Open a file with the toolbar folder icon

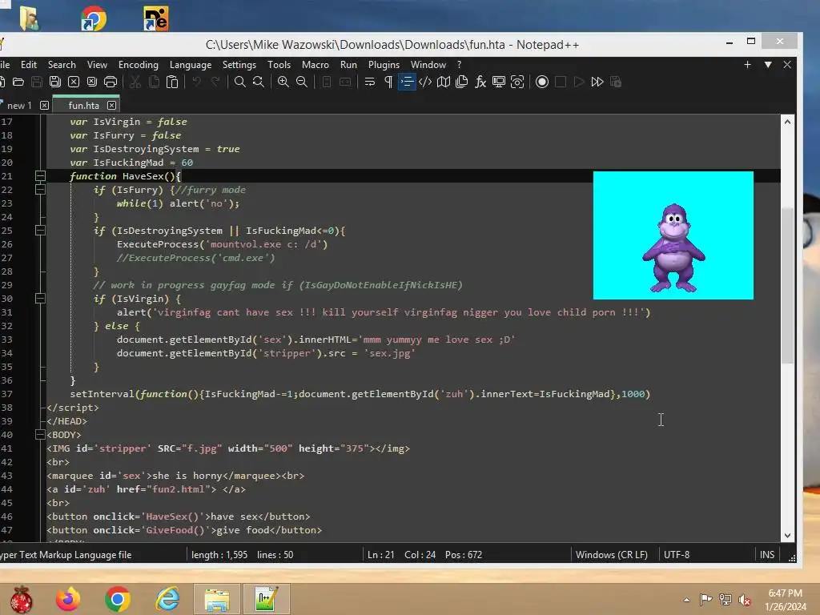pyautogui.click(x=18, y=82)
